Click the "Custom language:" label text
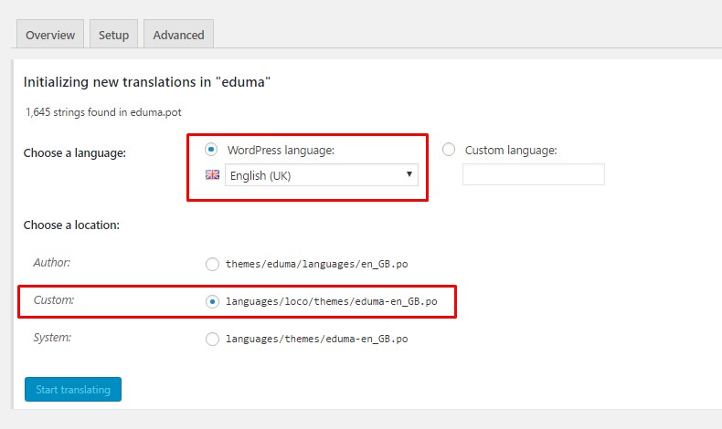The height and width of the screenshot is (429, 722). [510, 150]
